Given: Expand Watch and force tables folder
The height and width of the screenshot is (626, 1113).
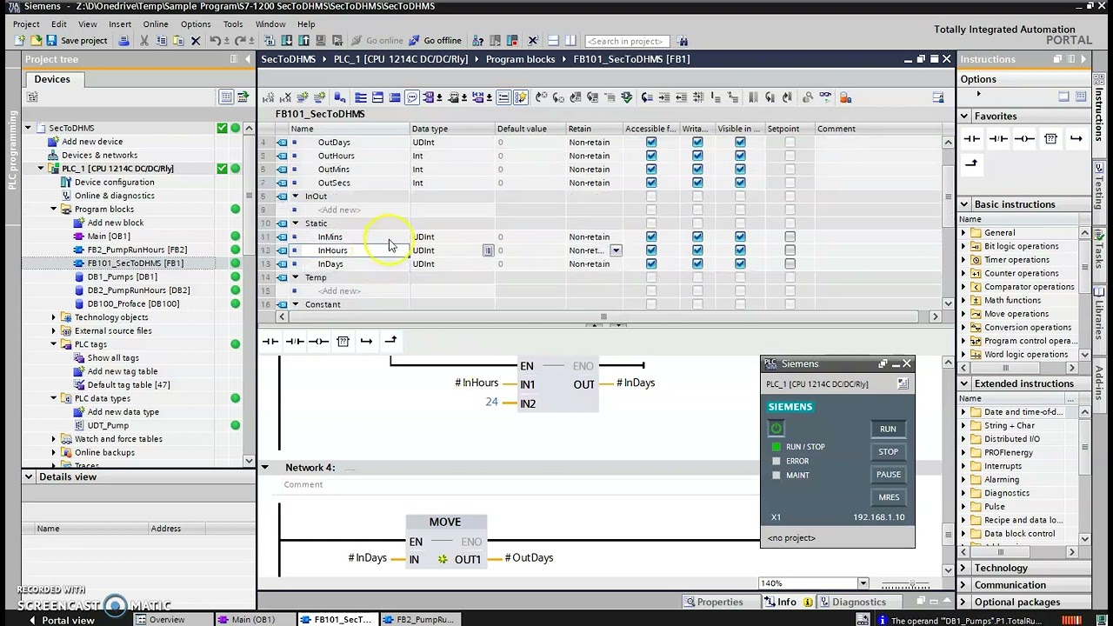Looking at the screenshot, I should [54, 439].
